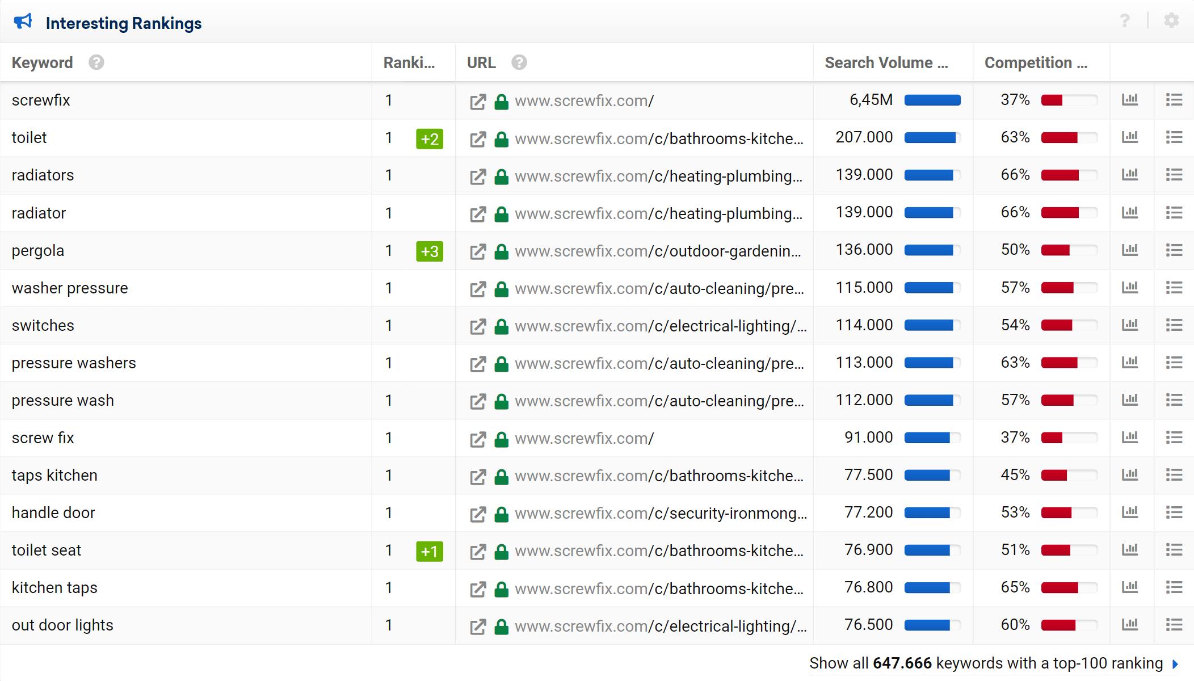
Task: Select the keyword 'washer pressure'
Action: click(70, 288)
